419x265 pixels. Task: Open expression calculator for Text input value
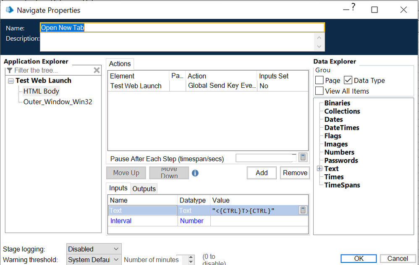tap(303, 210)
